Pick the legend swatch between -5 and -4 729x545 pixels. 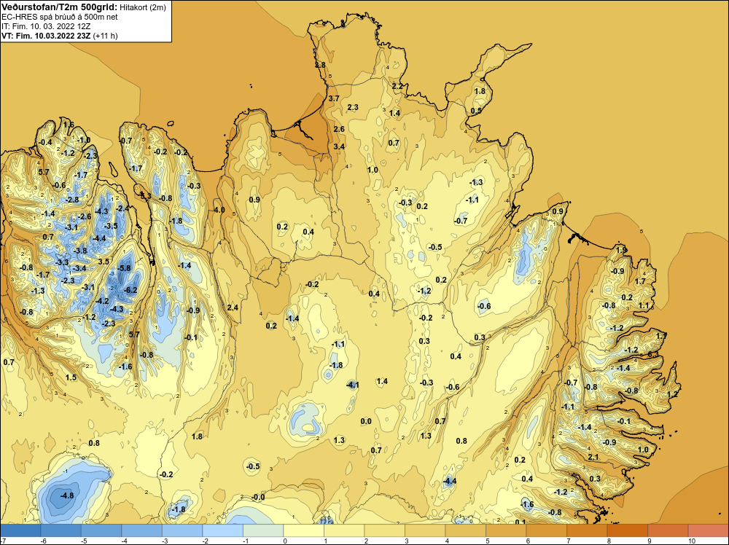pyautogui.click(x=101, y=530)
